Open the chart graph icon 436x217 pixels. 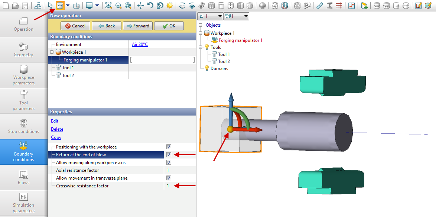coord(351,6)
